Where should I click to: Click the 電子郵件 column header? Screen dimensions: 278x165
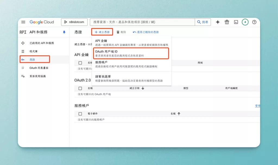pos(93,114)
